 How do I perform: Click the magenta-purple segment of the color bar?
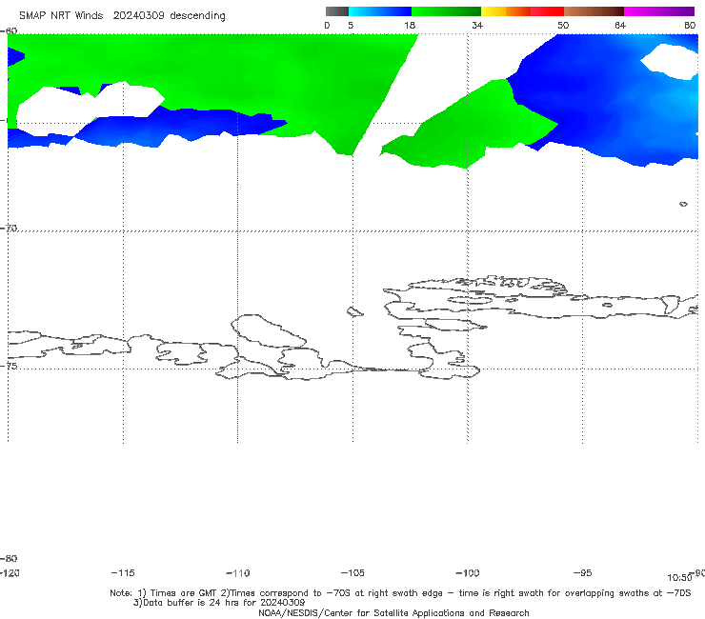point(659,11)
